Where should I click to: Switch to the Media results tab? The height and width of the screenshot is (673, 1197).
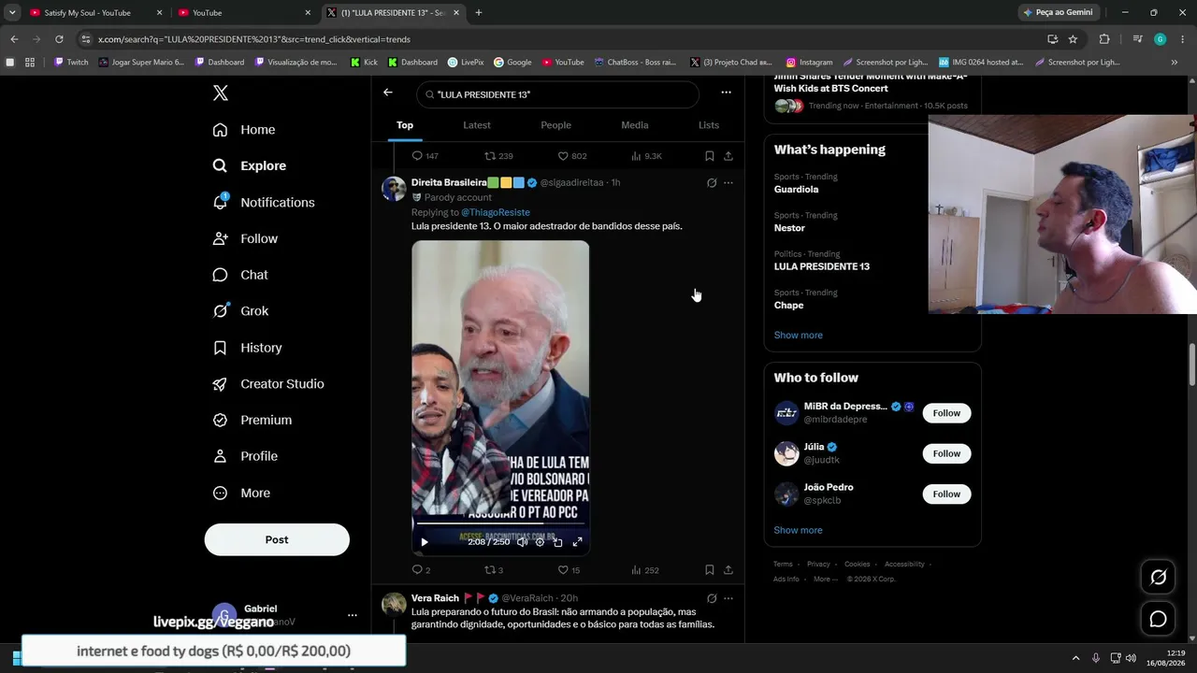[634, 125]
